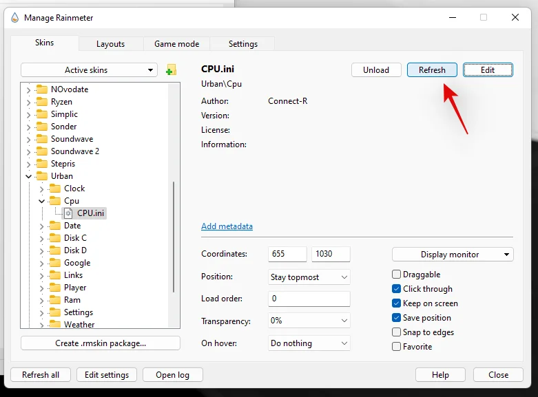Screen dimensions: 538x397
Task: Click the Open log button
Action: pyautogui.click(x=173, y=375)
